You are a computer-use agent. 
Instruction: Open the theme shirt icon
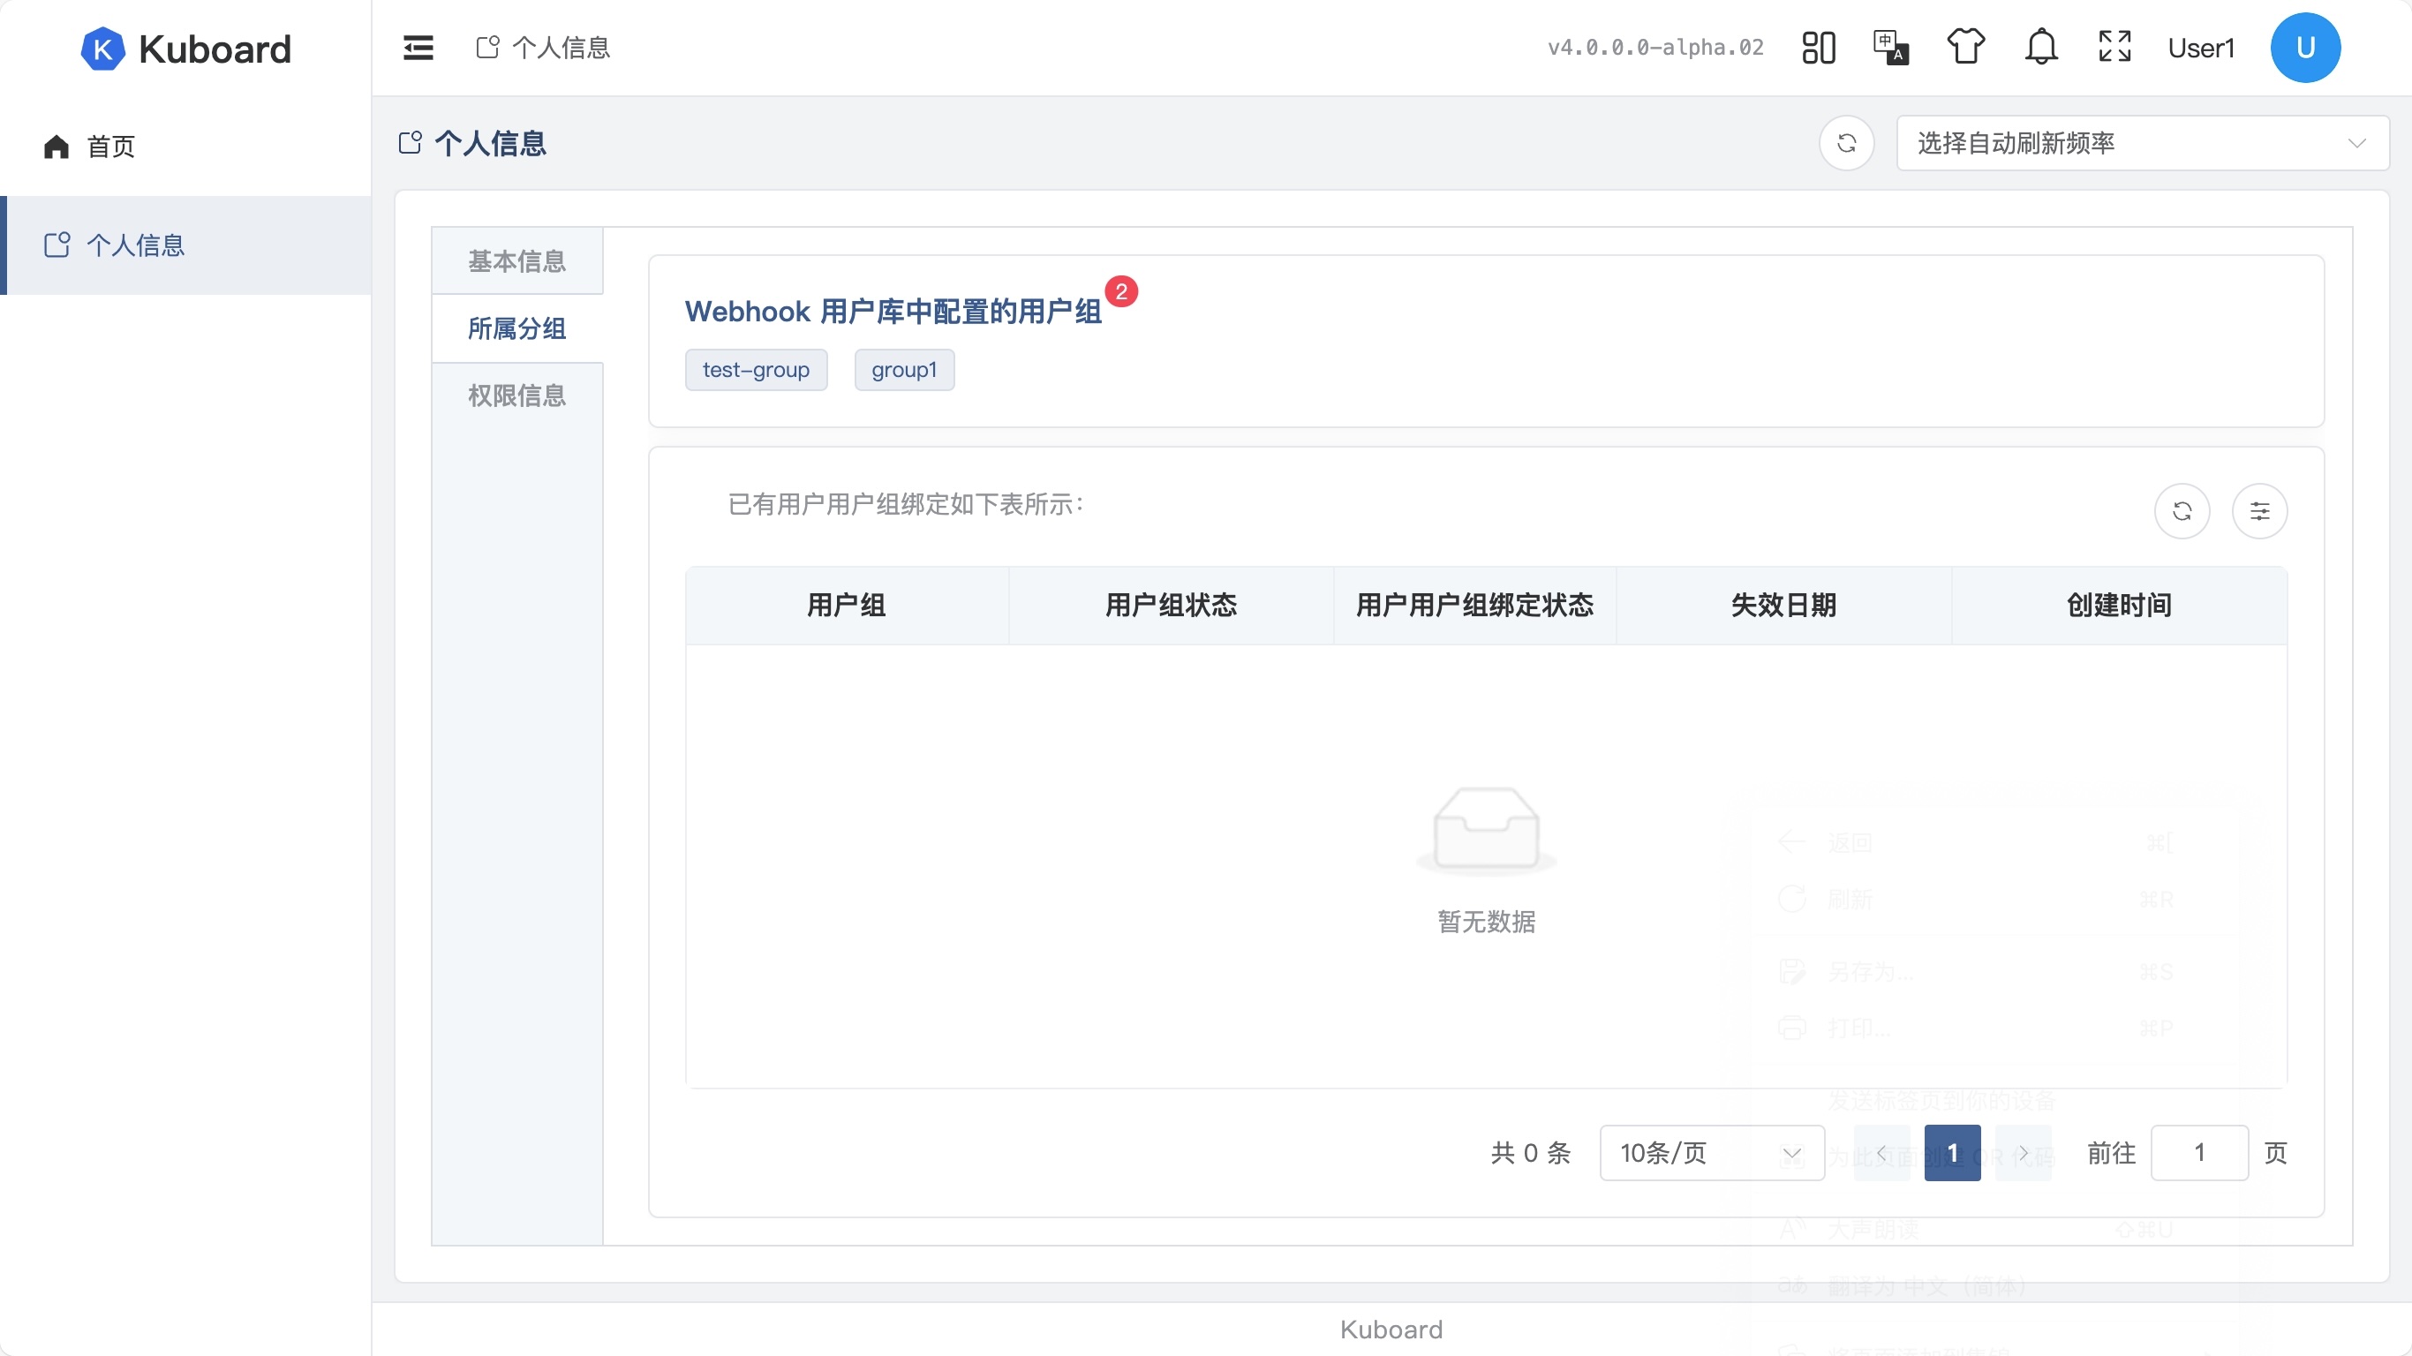(1965, 47)
